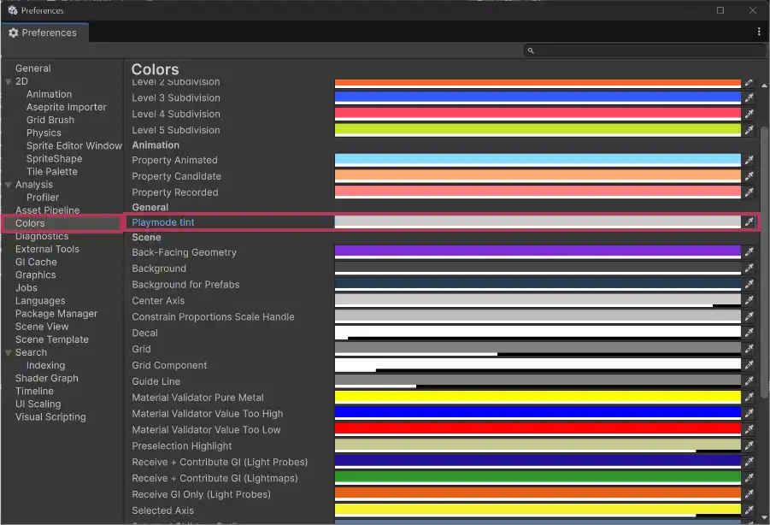Collapse the Analysis tree group

(9, 185)
